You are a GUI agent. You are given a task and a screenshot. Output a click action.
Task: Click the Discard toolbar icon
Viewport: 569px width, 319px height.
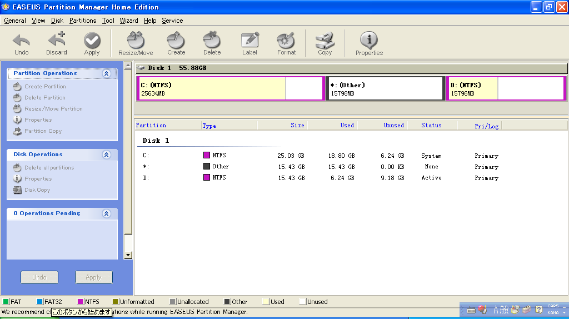pyautogui.click(x=57, y=43)
